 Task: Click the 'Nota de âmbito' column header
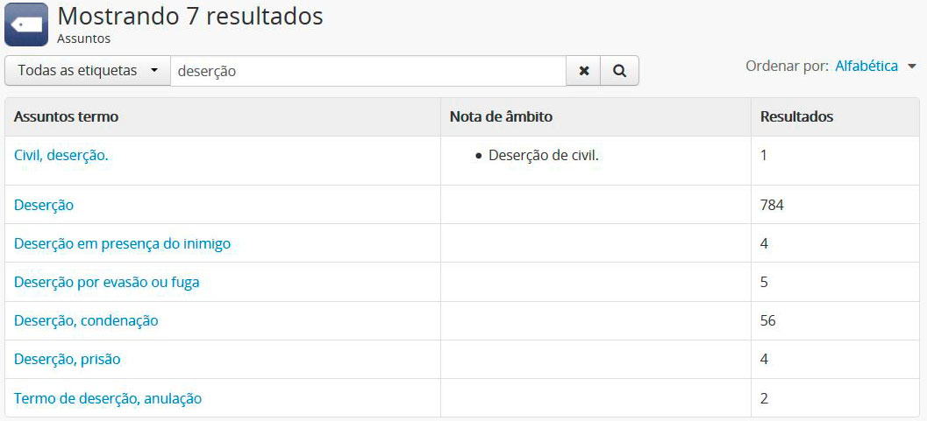(502, 116)
